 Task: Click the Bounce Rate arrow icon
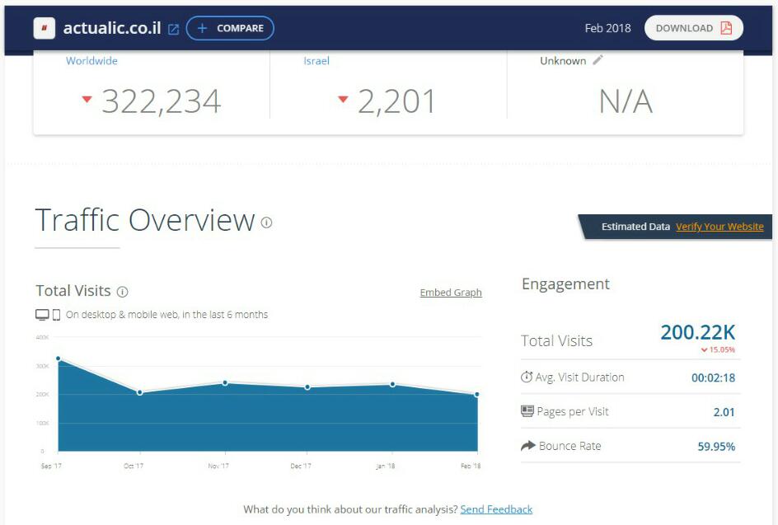pyautogui.click(x=527, y=446)
